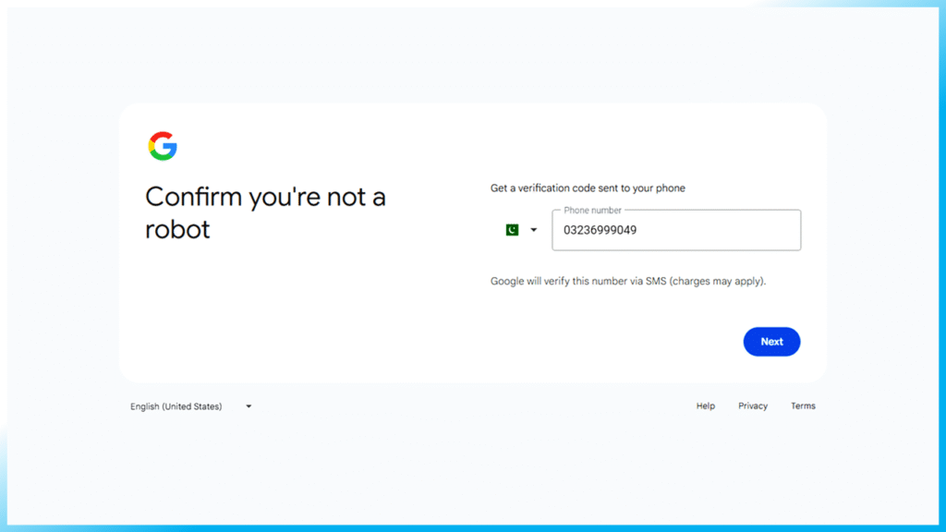The image size is (946, 532).
Task: Open the English (United States) language selector
Action: [x=176, y=406]
